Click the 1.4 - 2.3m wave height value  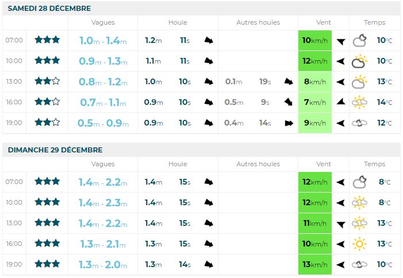point(103,202)
